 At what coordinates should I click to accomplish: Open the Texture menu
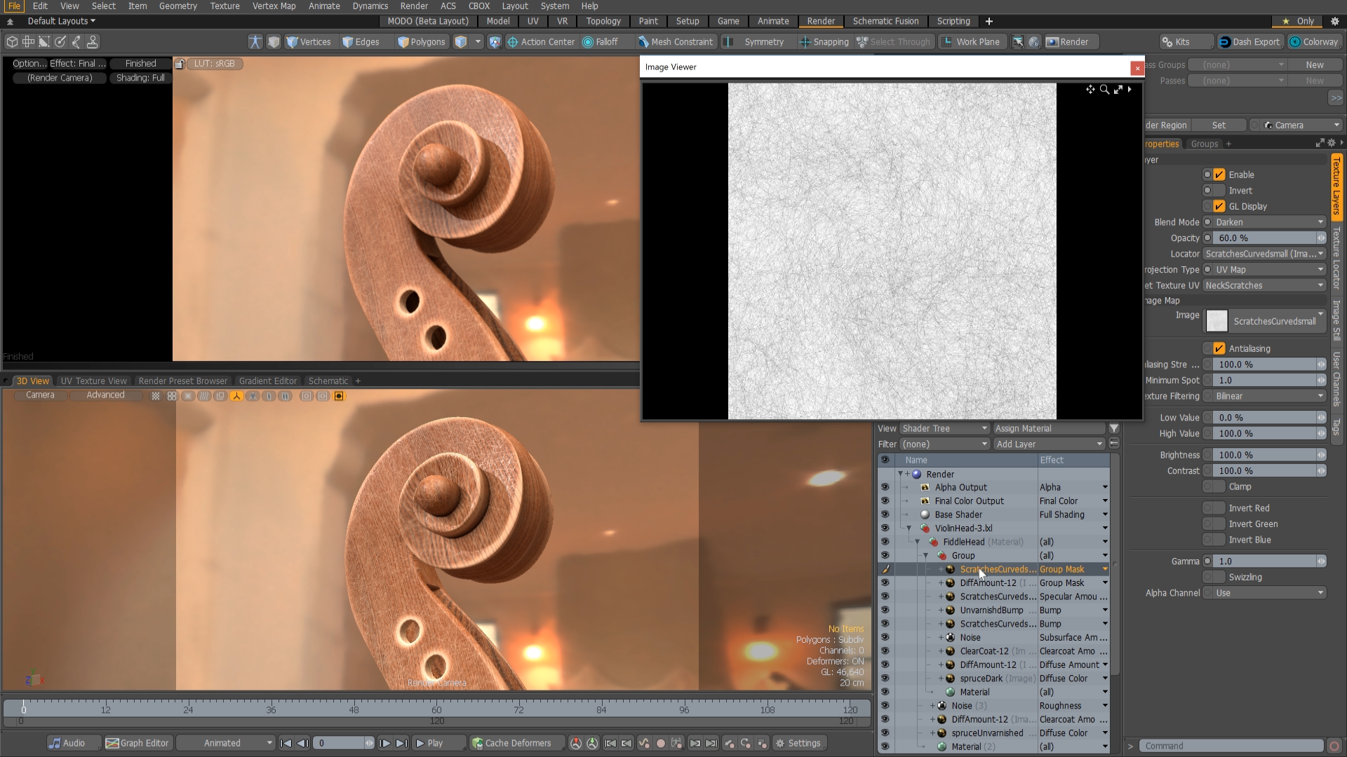224,6
